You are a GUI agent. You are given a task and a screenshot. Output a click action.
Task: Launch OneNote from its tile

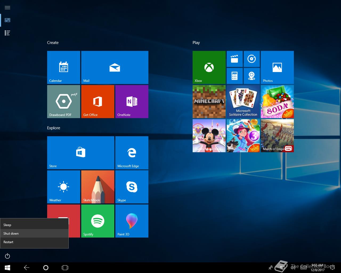tap(132, 102)
